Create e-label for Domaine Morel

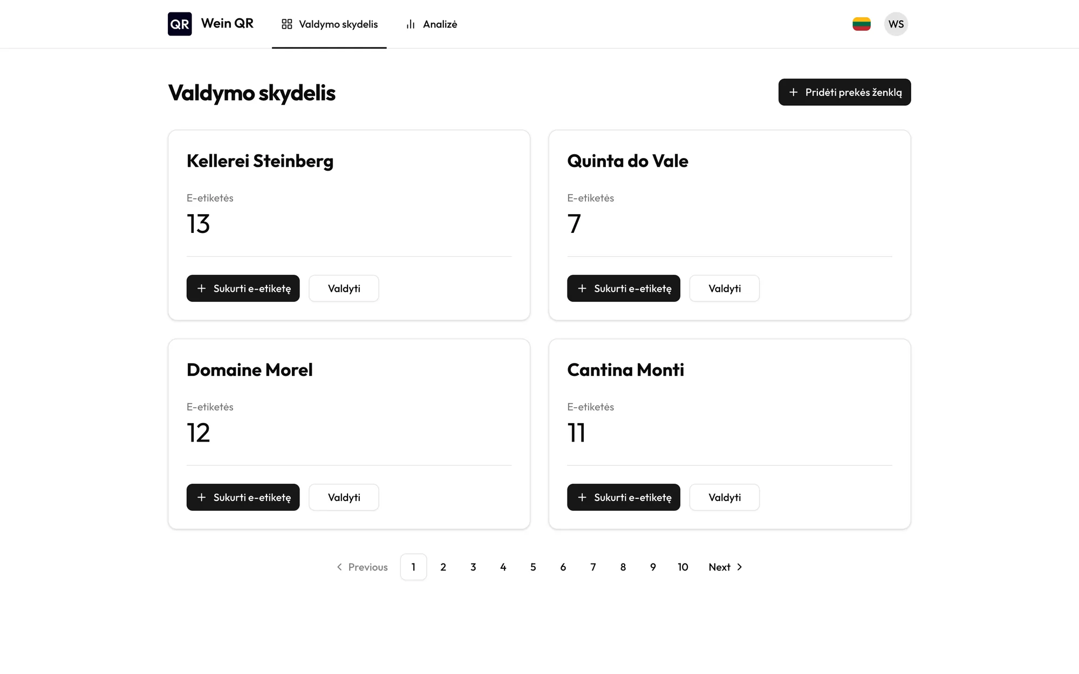tap(243, 497)
